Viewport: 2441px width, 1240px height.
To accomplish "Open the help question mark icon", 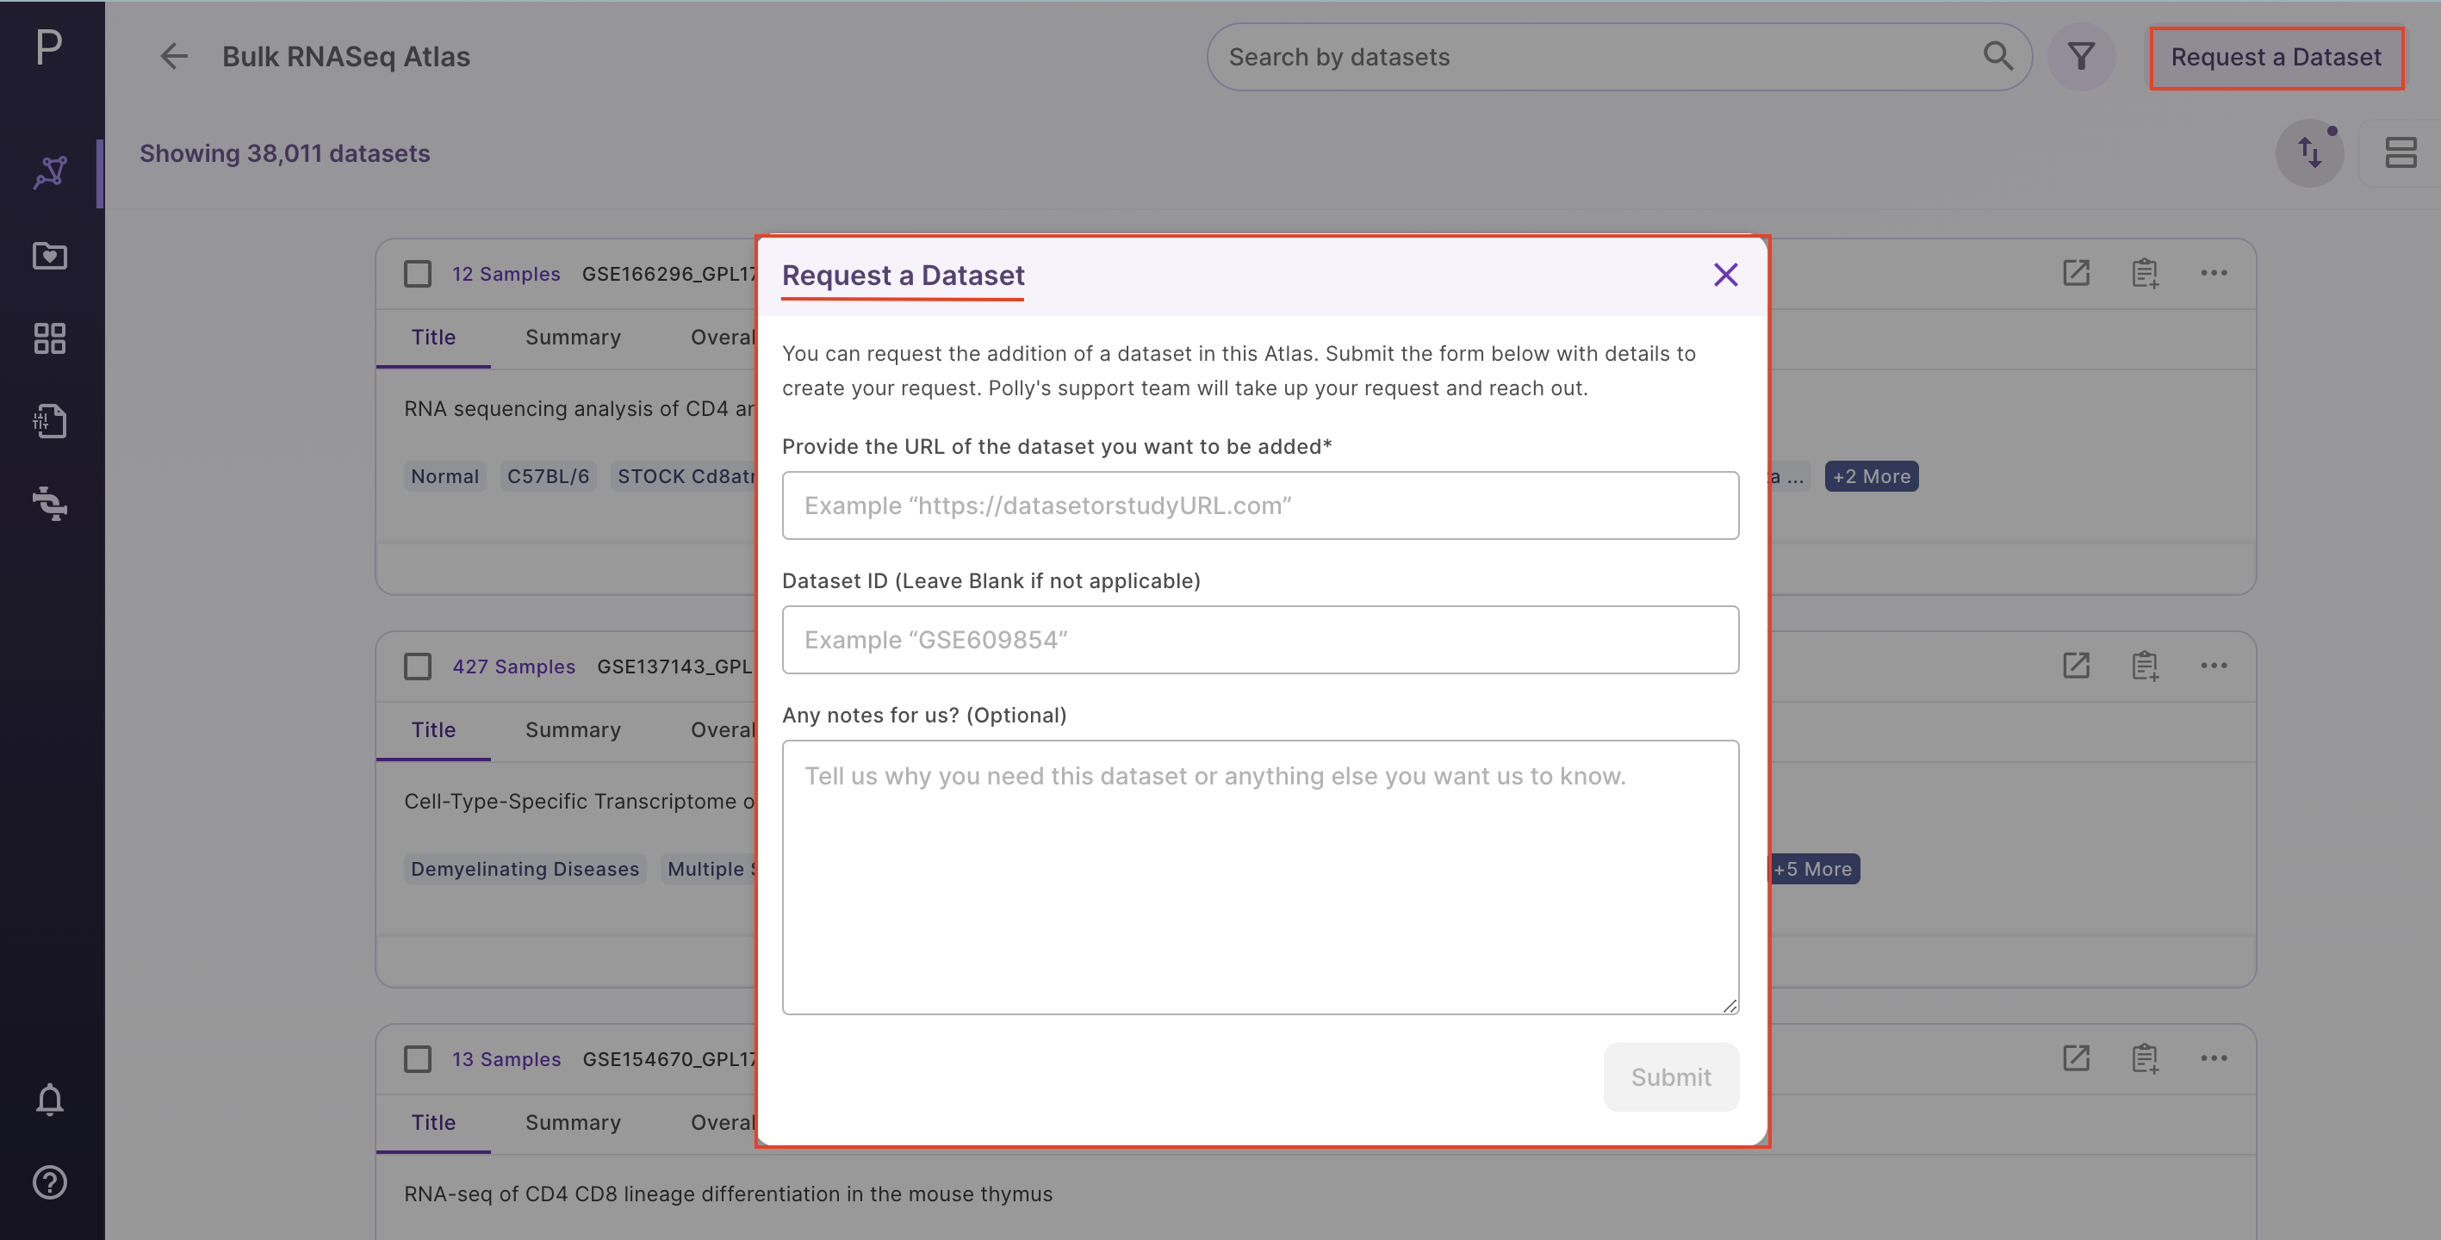I will tap(49, 1182).
